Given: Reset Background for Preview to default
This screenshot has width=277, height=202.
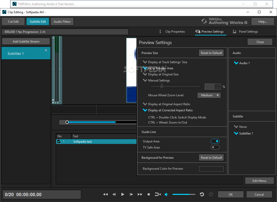Looking at the screenshot, I should click(211, 157).
